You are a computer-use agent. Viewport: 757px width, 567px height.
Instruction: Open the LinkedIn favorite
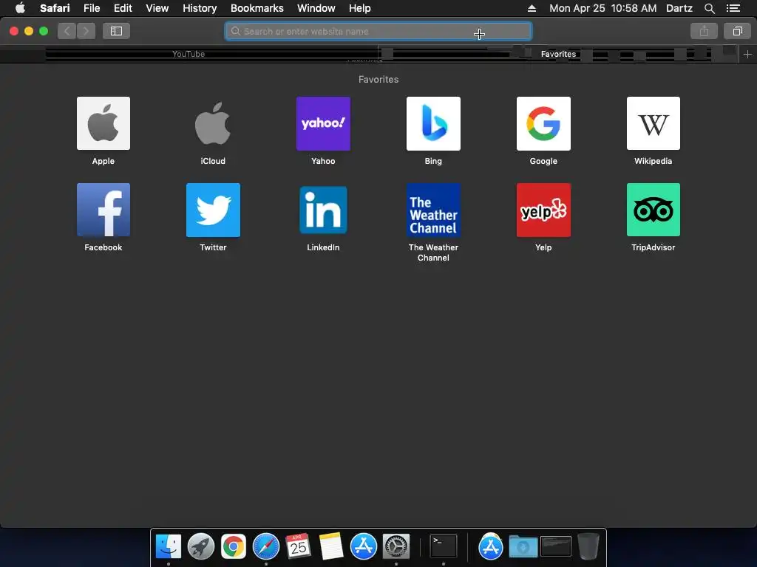point(323,210)
